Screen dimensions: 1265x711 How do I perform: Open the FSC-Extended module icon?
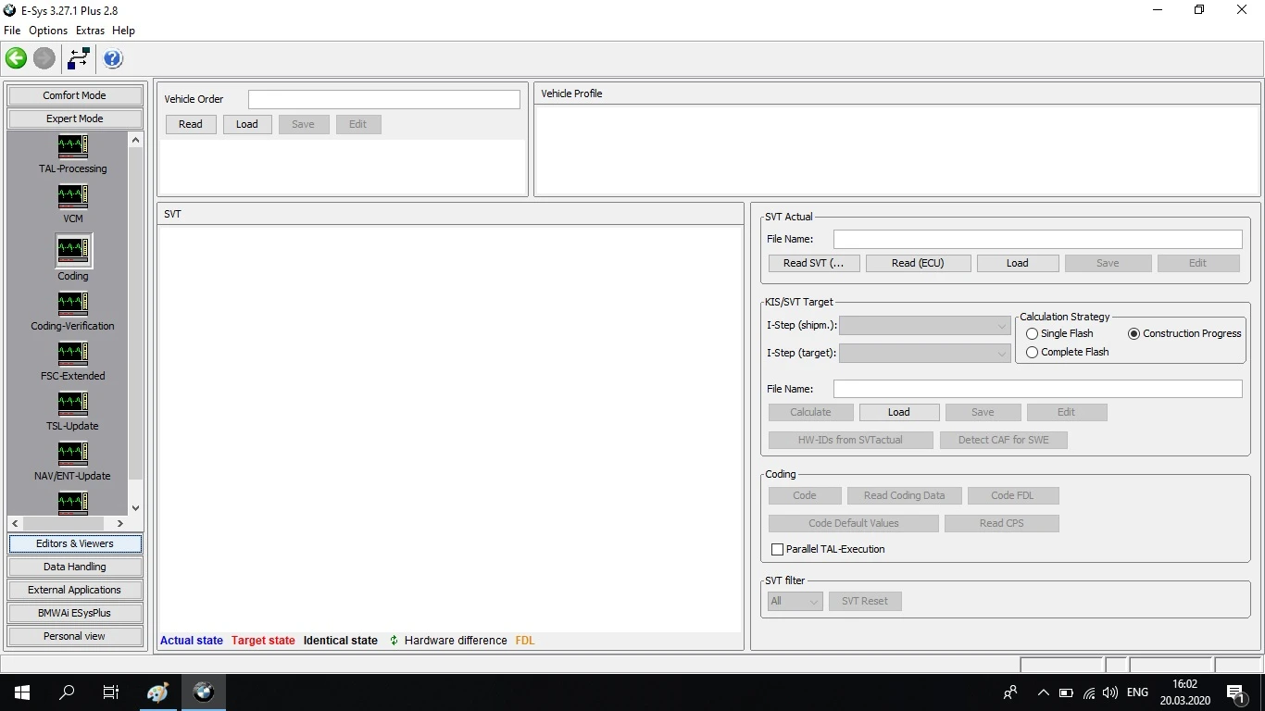pyautogui.click(x=72, y=354)
